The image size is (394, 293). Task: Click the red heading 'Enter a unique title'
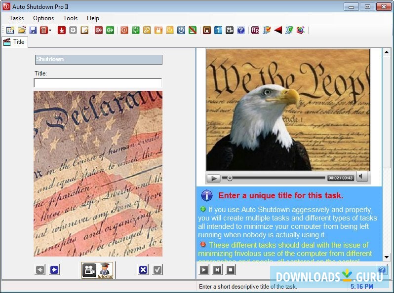click(281, 196)
